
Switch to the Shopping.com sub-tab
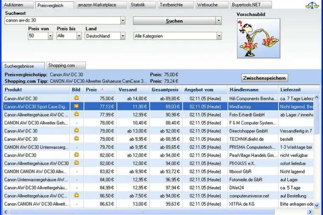66,66
